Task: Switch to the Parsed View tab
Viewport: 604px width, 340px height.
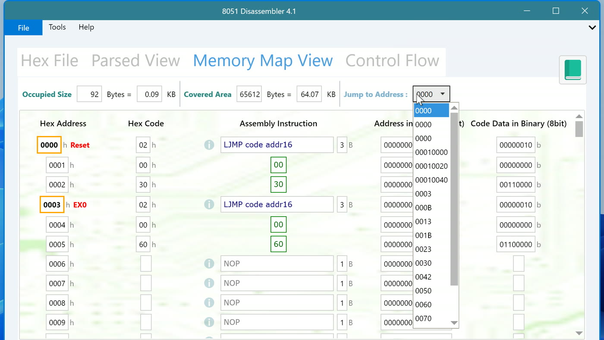Action: pos(135,60)
